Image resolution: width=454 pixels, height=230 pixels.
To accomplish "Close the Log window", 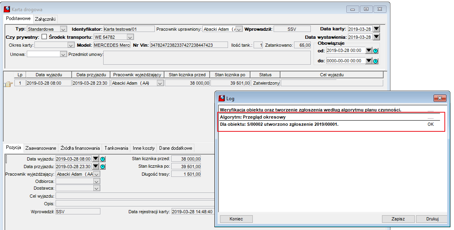I will coord(440,98).
